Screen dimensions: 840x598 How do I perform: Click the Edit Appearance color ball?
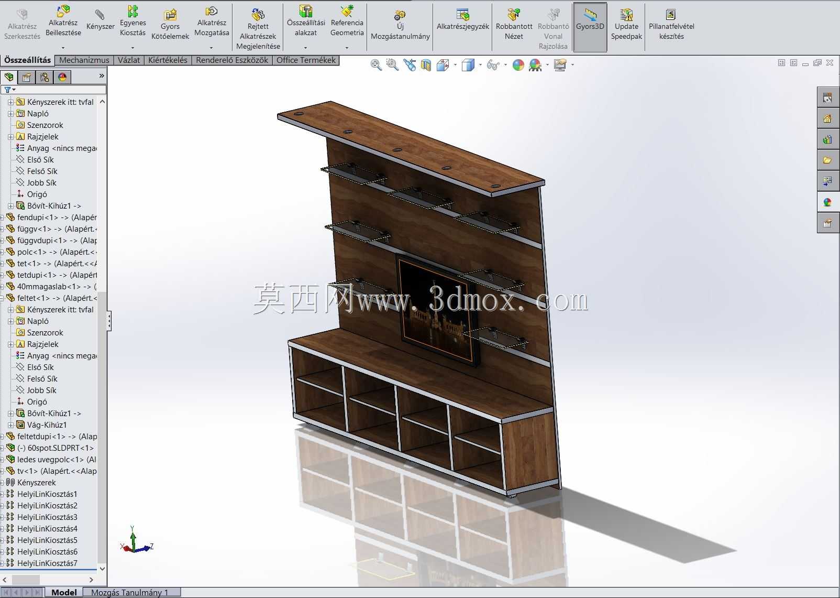[x=518, y=65]
